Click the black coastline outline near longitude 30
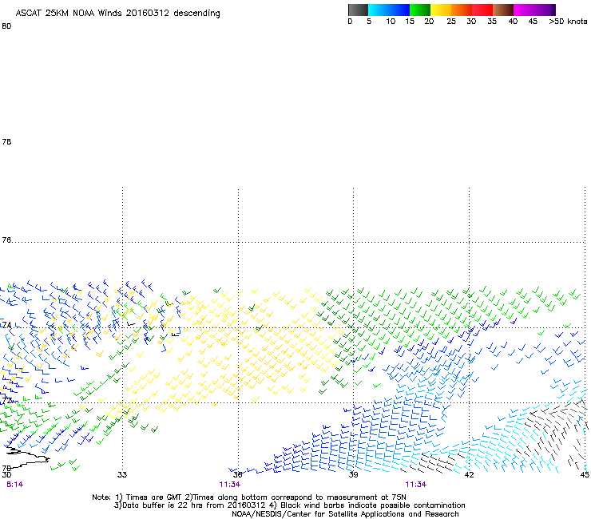 coord(27,457)
